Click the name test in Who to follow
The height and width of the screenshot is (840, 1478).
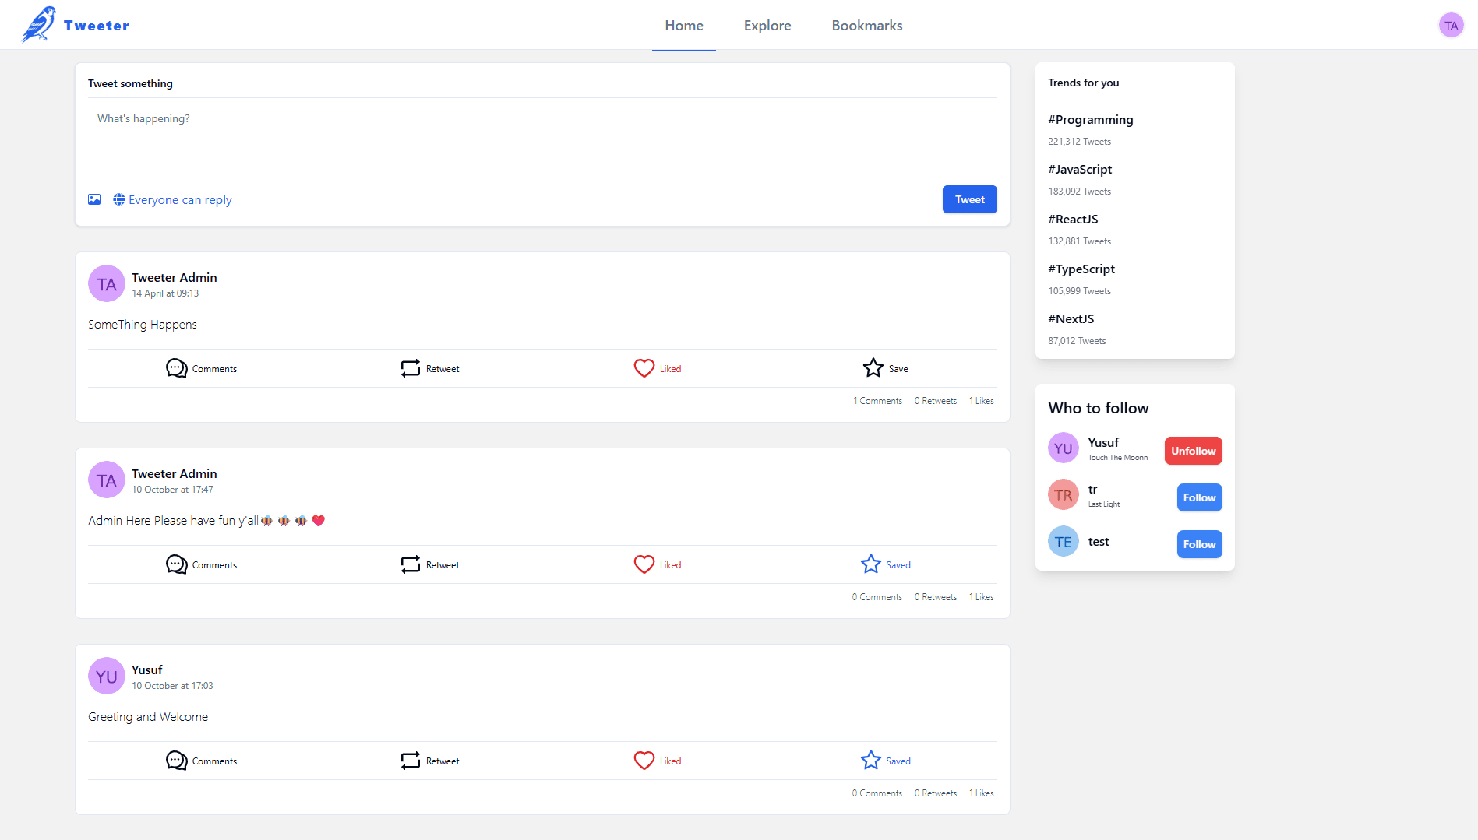(x=1099, y=542)
